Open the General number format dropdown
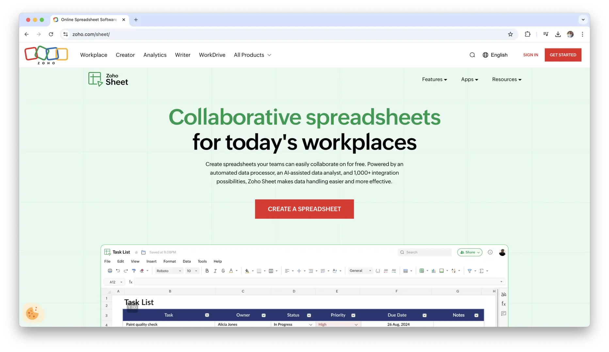The image size is (609, 352). pos(360,271)
